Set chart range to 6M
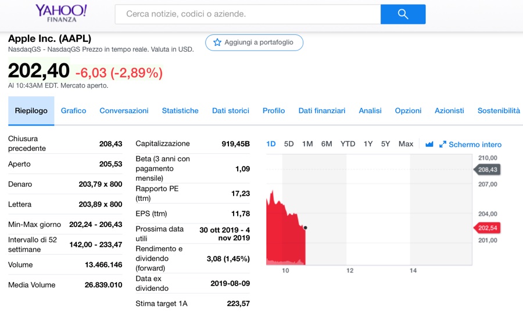This screenshot has height=314, width=523. pyautogui.click(x=327, y=144)
